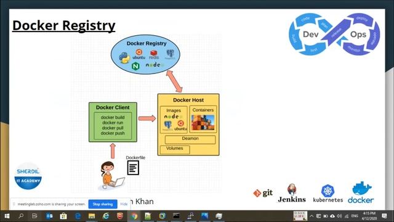The height and width of the screenshot is (222, 394).
Task: Open OneDrive cloud tray icon
Action: (332, 216)
